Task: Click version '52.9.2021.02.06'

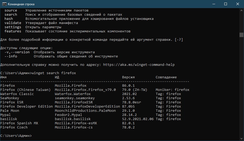Action: 138,119
